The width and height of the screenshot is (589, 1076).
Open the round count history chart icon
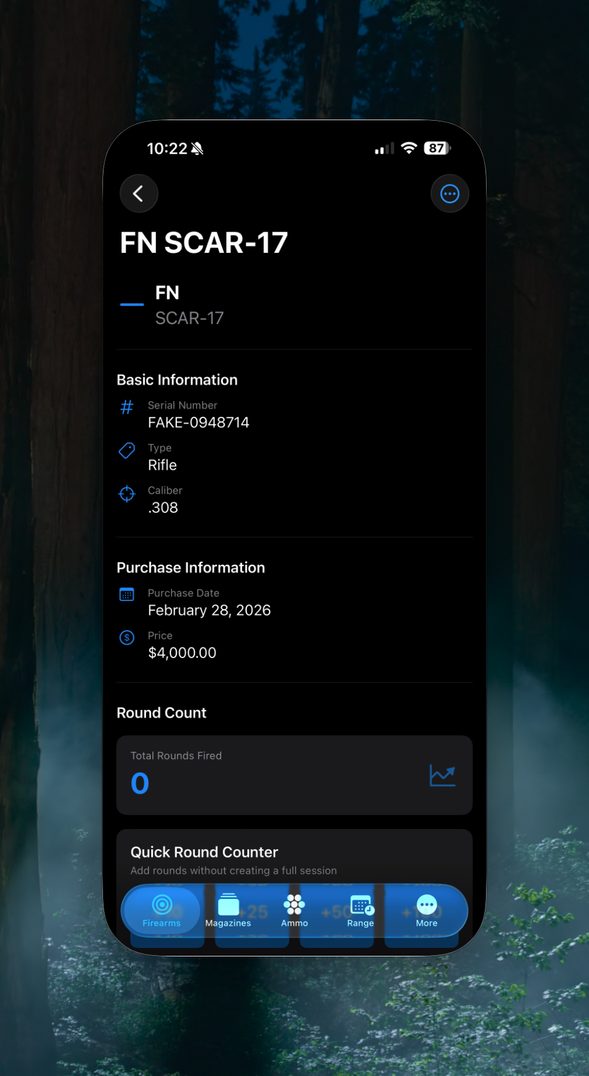click(442, 775)
